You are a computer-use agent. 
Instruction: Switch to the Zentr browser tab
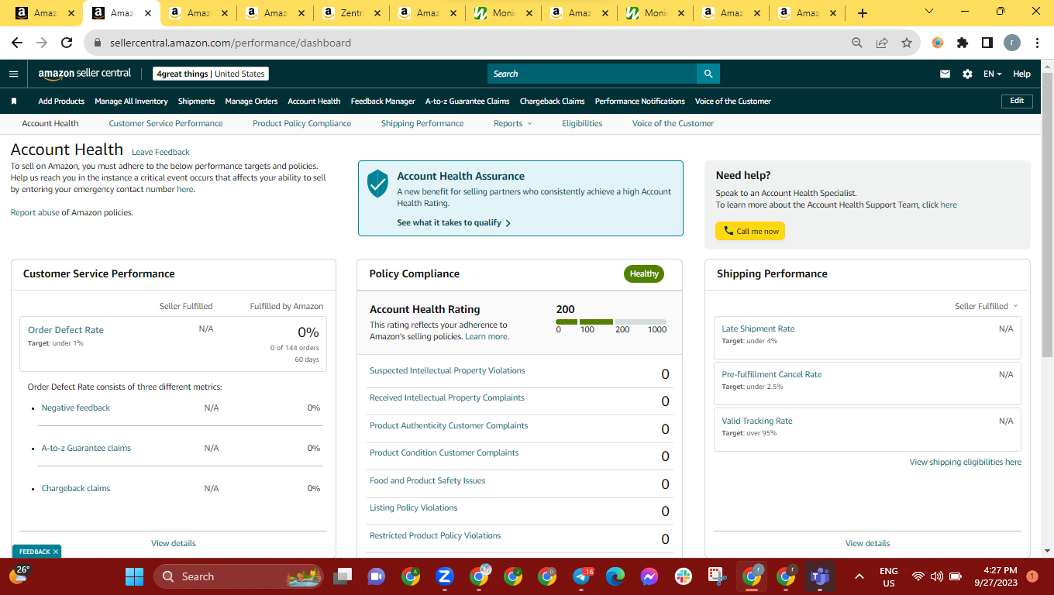coord(351,13)
